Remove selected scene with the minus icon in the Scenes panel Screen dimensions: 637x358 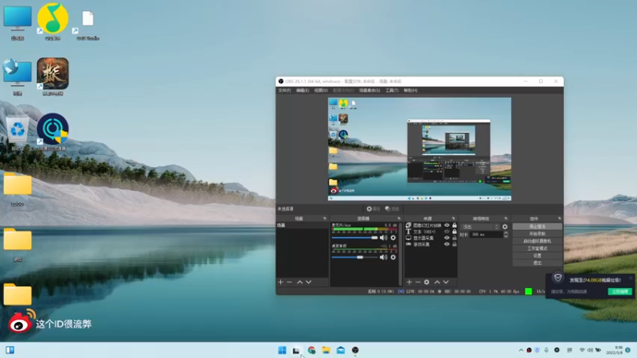tap(289, 282)
